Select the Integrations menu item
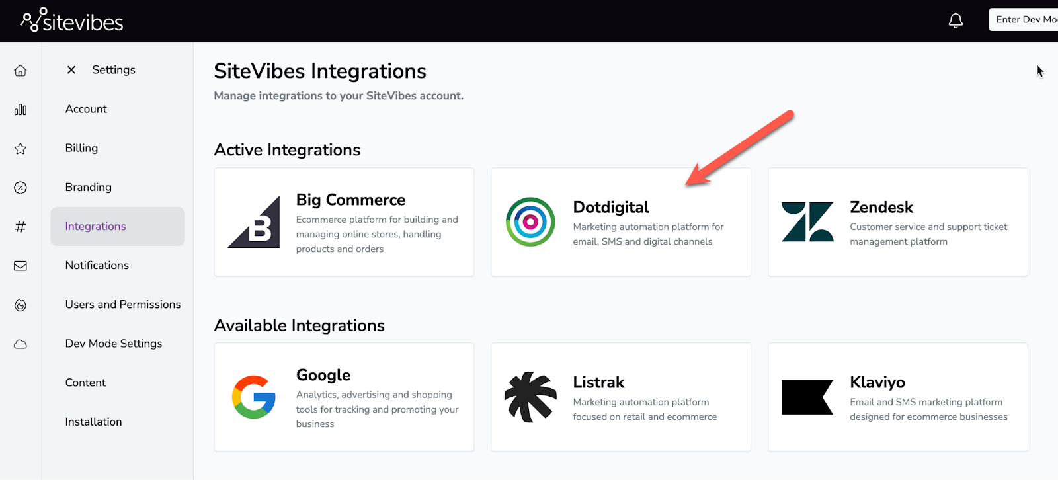The width and height of the screenshot is (1058, 480). point(118,226)
